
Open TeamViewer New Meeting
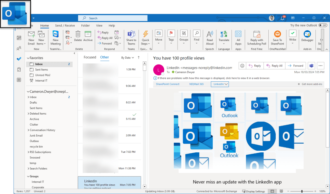point(56,37)
